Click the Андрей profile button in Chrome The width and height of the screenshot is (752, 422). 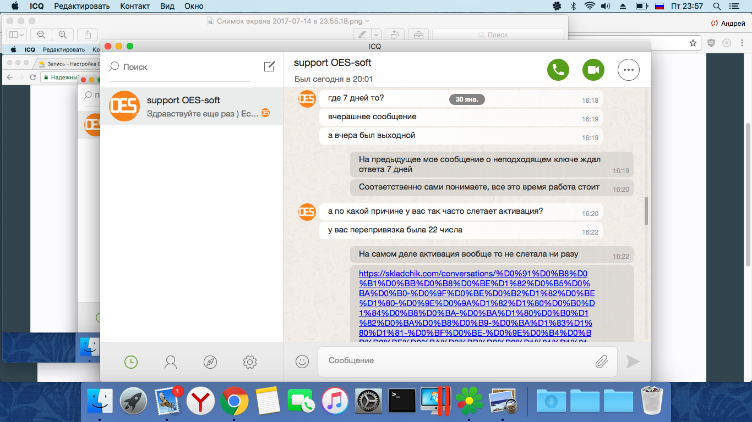coord(729,23)
